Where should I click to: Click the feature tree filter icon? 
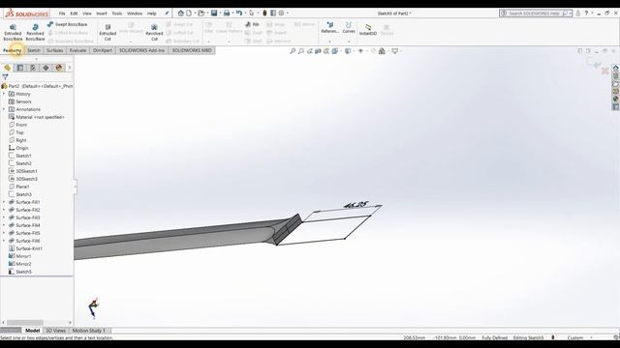[5, 77]
